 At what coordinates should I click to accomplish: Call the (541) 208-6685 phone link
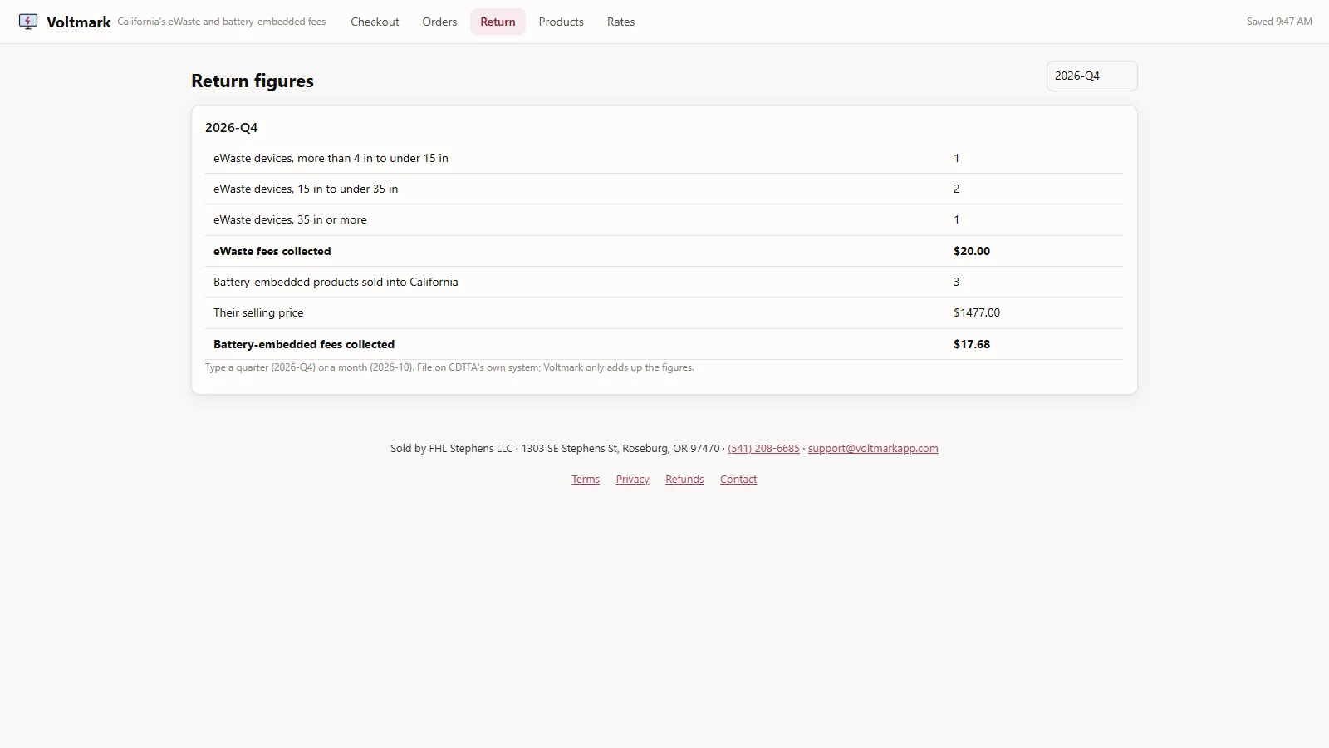(x=763, y=448)
